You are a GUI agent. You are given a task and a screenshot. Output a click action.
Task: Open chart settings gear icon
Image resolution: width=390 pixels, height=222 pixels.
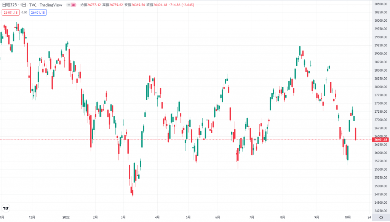click(x=380, y=217)
